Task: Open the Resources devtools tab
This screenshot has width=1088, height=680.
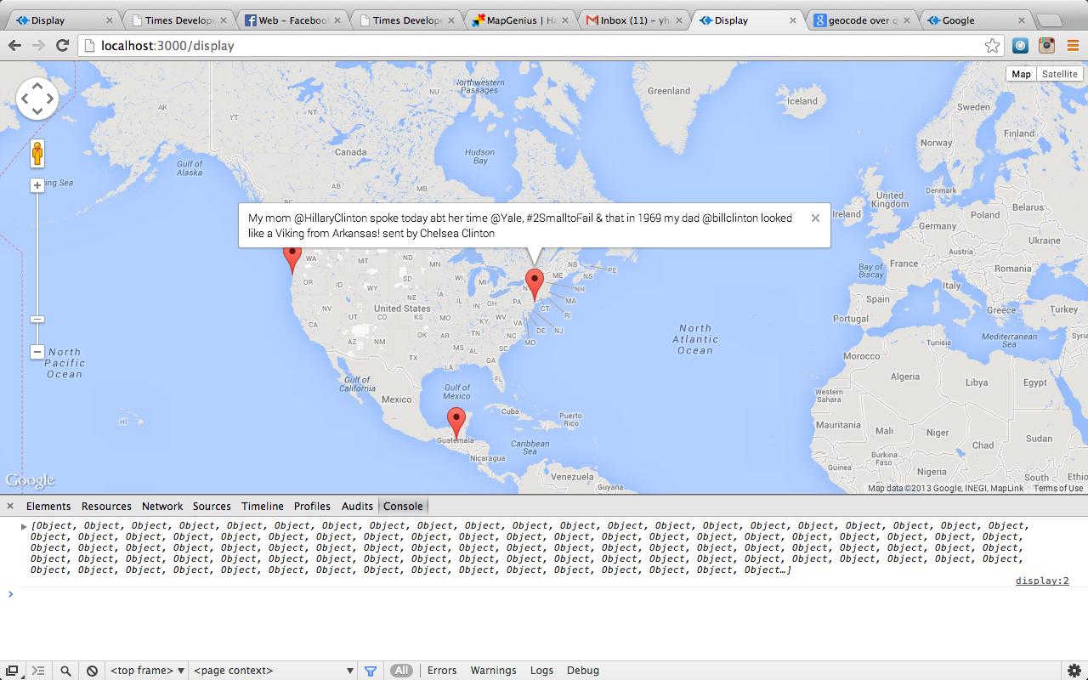Action: tap(106, 506)
